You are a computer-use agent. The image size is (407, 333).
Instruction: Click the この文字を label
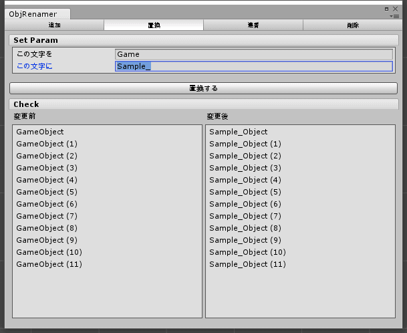coord(34,54)
